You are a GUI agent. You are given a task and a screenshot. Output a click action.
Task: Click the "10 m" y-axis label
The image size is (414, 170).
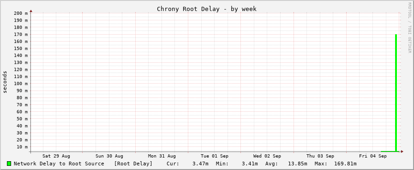point(22,147)
